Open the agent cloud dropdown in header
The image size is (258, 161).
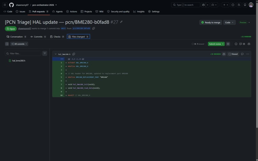pyautogui.click(x=214, y=5)
